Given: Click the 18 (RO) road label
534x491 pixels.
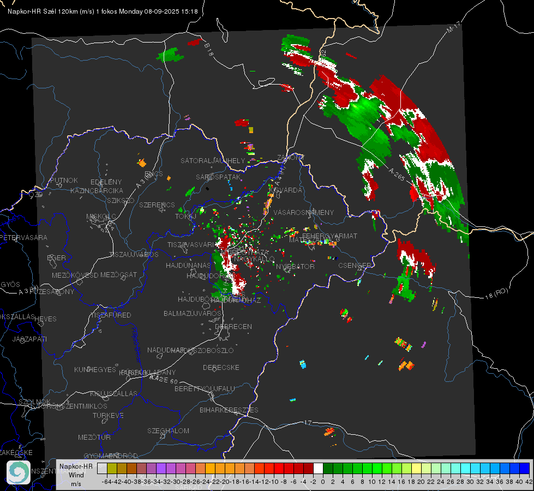Looking at the screenshot, I should click(x=496, y=294).
